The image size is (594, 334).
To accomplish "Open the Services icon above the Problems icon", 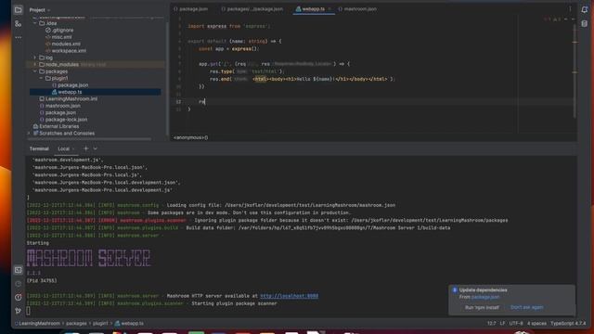I will (18, 284).
